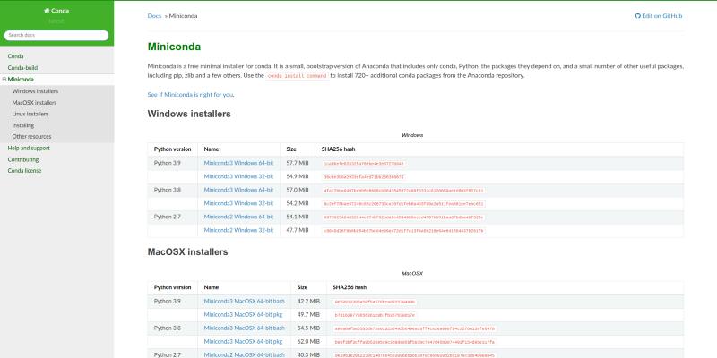Click the 'conda install command' code snippet
The image size is (717, 358).
(298, 76)
